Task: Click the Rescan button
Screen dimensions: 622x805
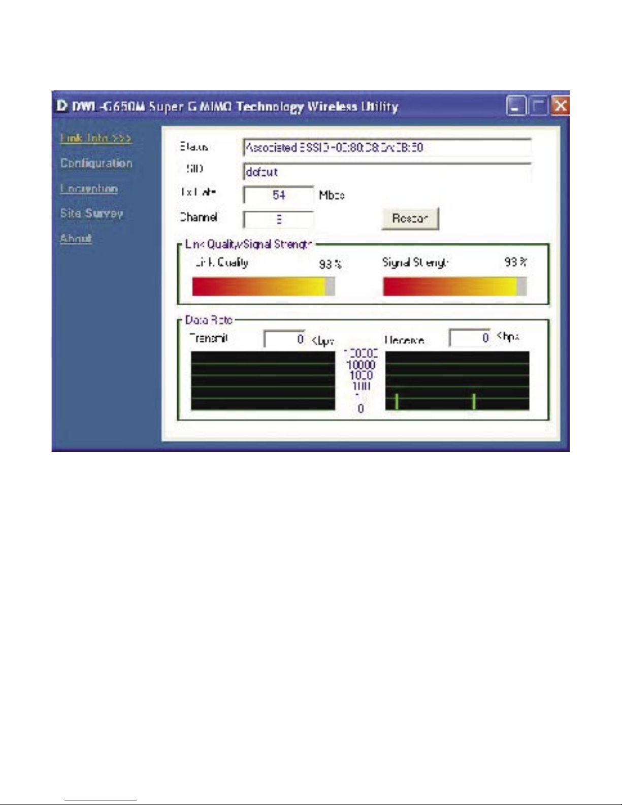Action: [x=410, y=218]
